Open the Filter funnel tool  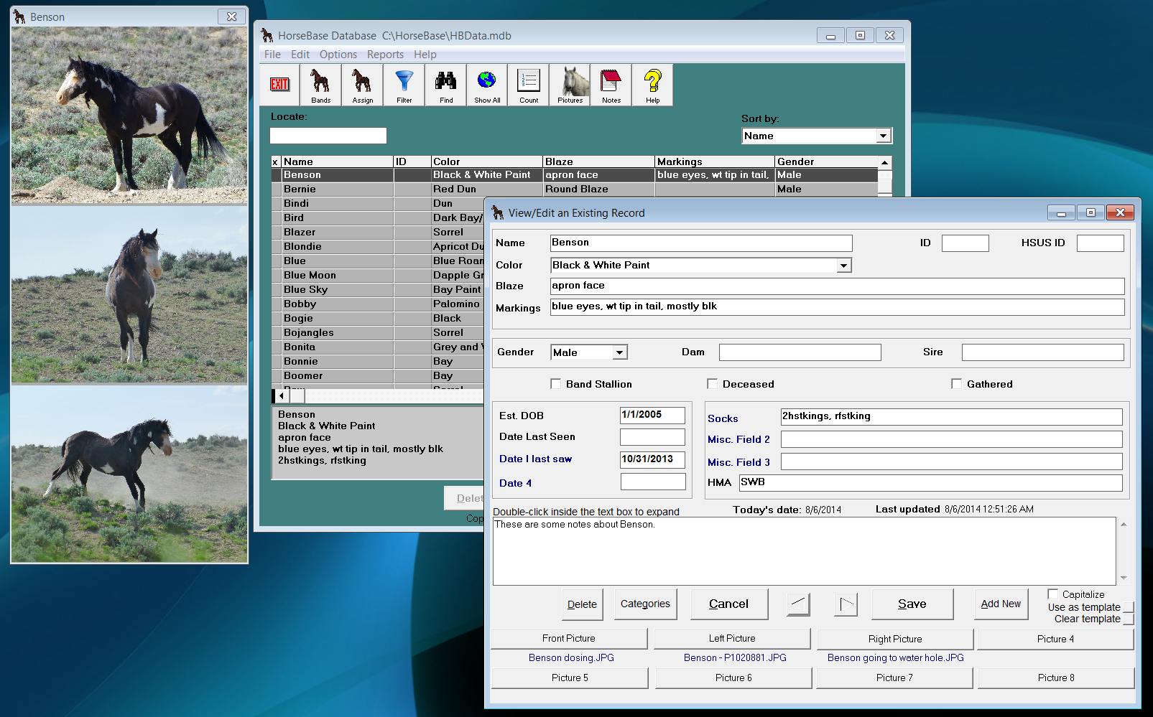pos(404,85)
